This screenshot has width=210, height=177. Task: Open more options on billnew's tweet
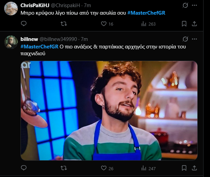tap(195, 39)
